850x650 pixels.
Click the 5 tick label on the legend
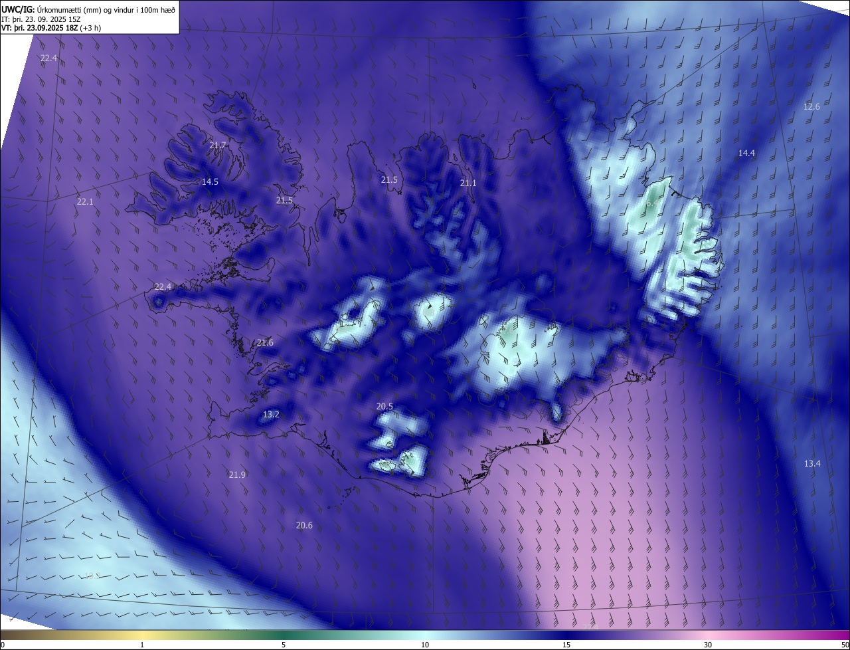[x=284, y=645]
